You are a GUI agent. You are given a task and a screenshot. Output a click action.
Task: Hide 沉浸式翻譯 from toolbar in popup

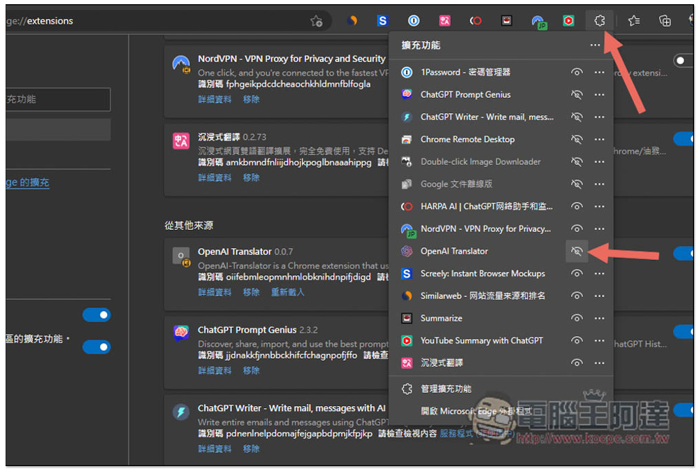(x=577, y=363)
